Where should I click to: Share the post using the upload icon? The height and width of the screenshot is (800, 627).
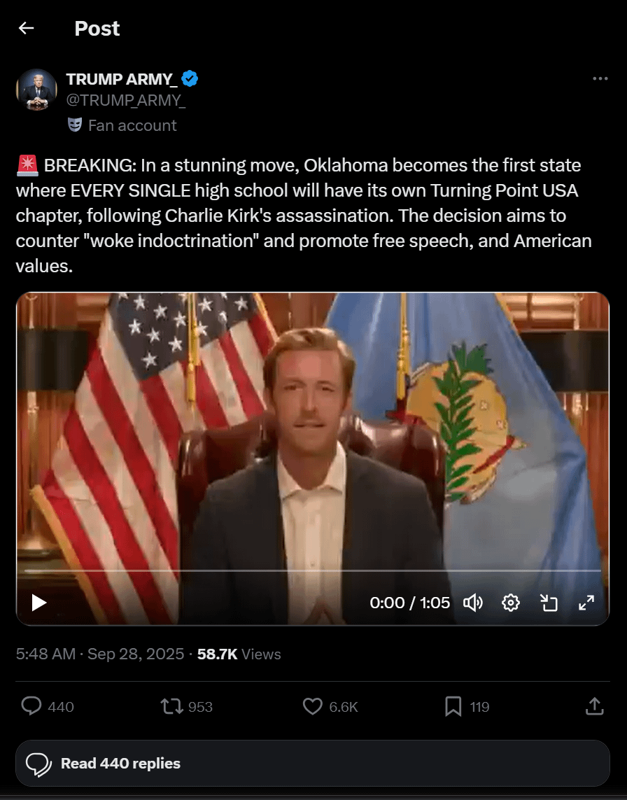coord(594,706)
